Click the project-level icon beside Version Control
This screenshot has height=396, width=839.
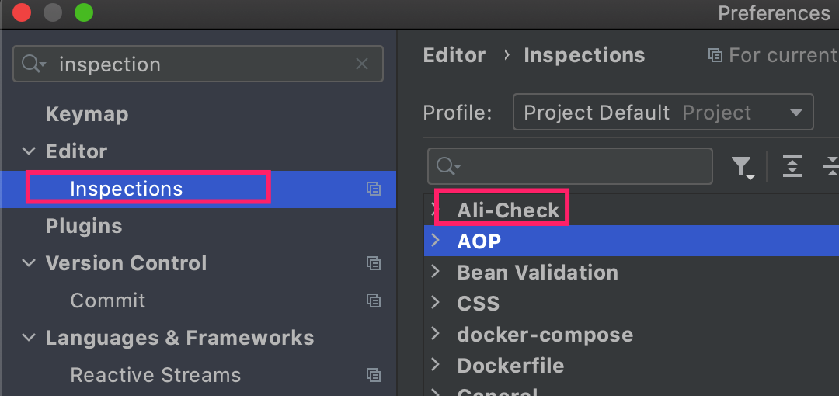(374, 262)
